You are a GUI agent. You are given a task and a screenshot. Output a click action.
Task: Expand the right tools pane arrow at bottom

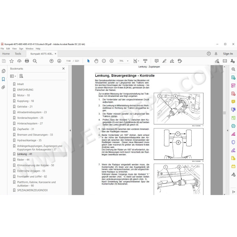234,192
